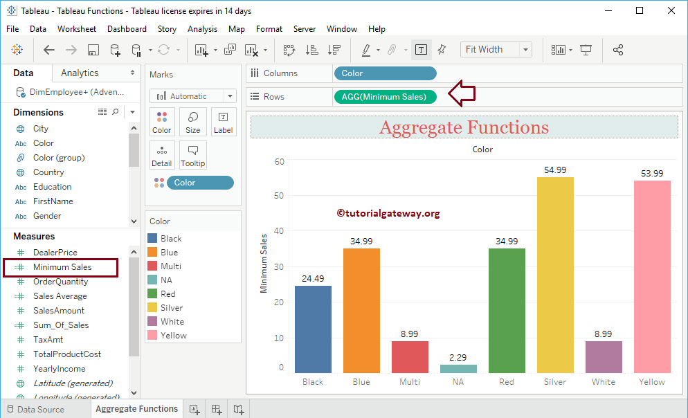Swap rows and columns in the toolbar
This screenshot has height=418, width=688.
click(289, 50)
